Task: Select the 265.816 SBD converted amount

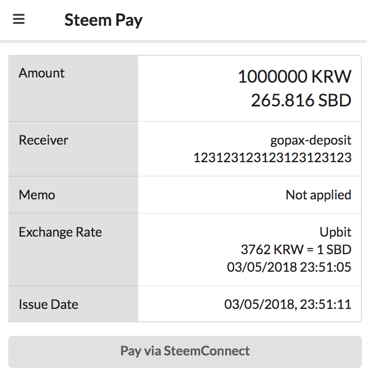Action: (x=301, y=100)
